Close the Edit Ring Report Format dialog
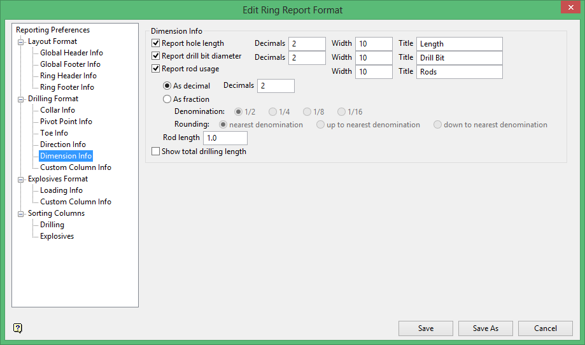The height and width of the screenshot is (345, 585). click(x=570, y=9)
